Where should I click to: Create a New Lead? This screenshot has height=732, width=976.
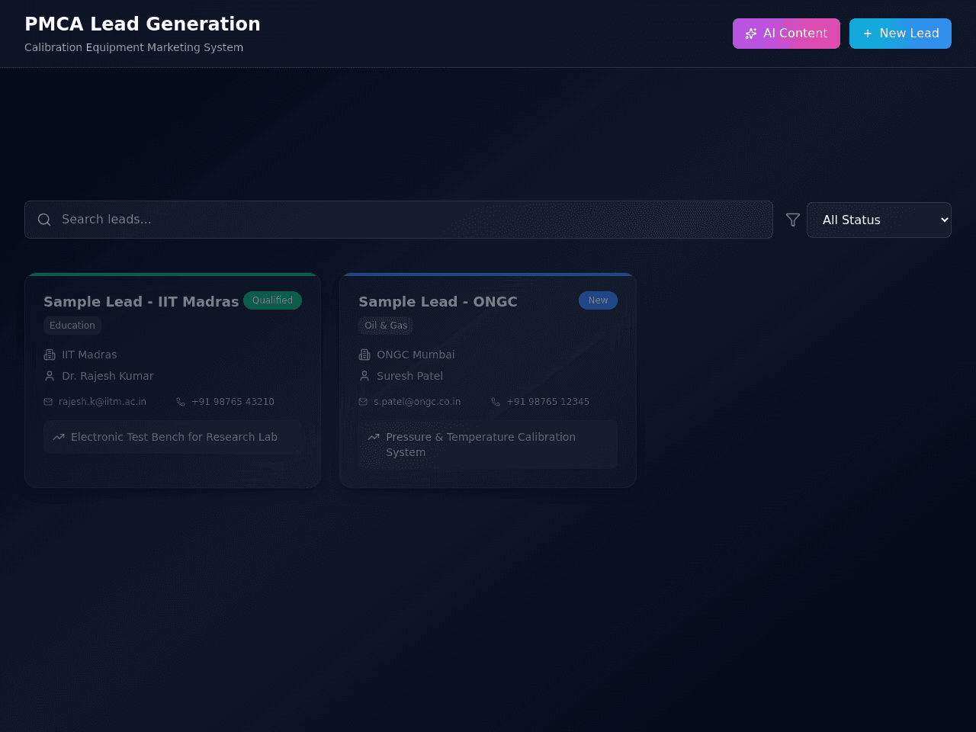(x=901, y=34)
